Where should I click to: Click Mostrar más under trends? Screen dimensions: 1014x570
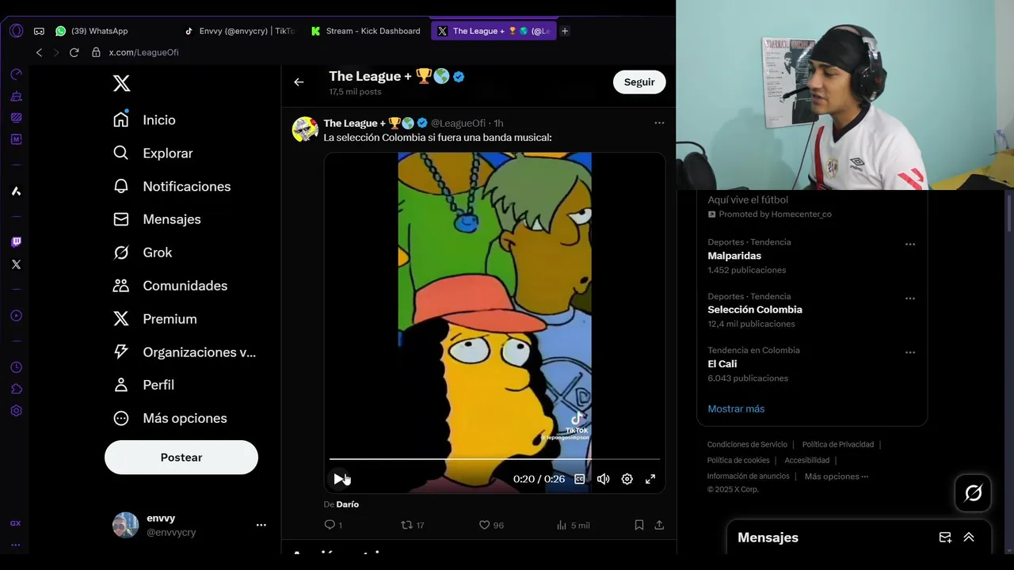[x=736, y=408]
